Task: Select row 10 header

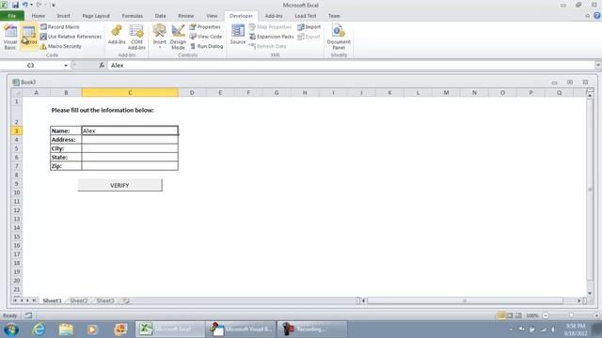Action: click(17, 192)
